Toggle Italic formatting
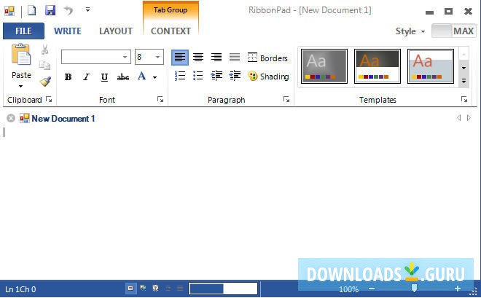This screenshot has width=481, height=298. (86, 77)
